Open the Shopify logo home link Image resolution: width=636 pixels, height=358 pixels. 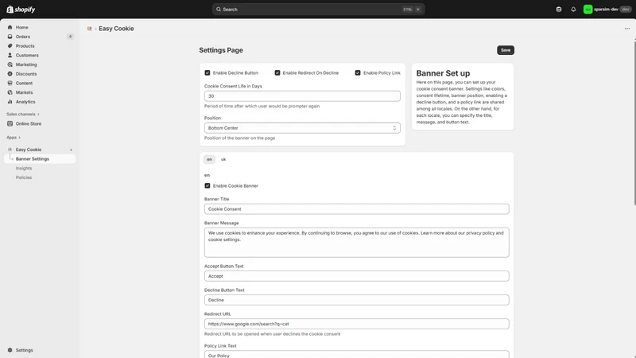pos(21,9)
